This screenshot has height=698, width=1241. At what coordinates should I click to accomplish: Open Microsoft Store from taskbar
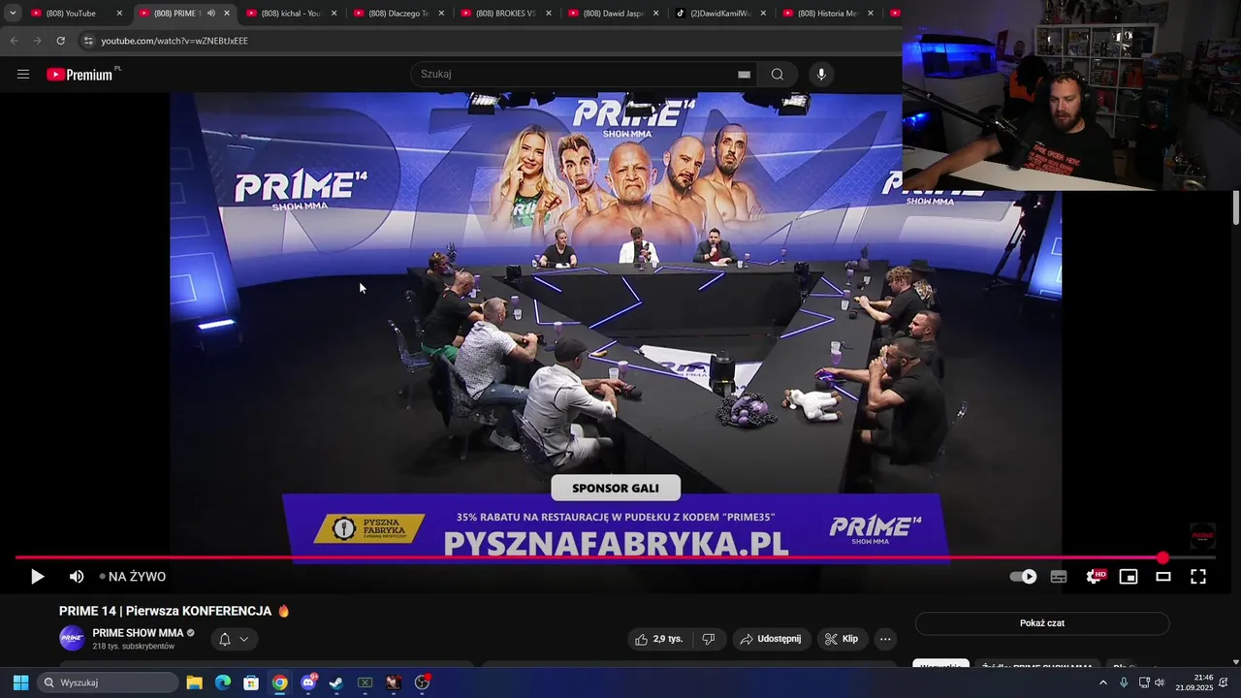coord(251,682)
